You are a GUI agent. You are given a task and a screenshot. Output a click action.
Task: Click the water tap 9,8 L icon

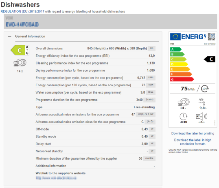point(201,102)
